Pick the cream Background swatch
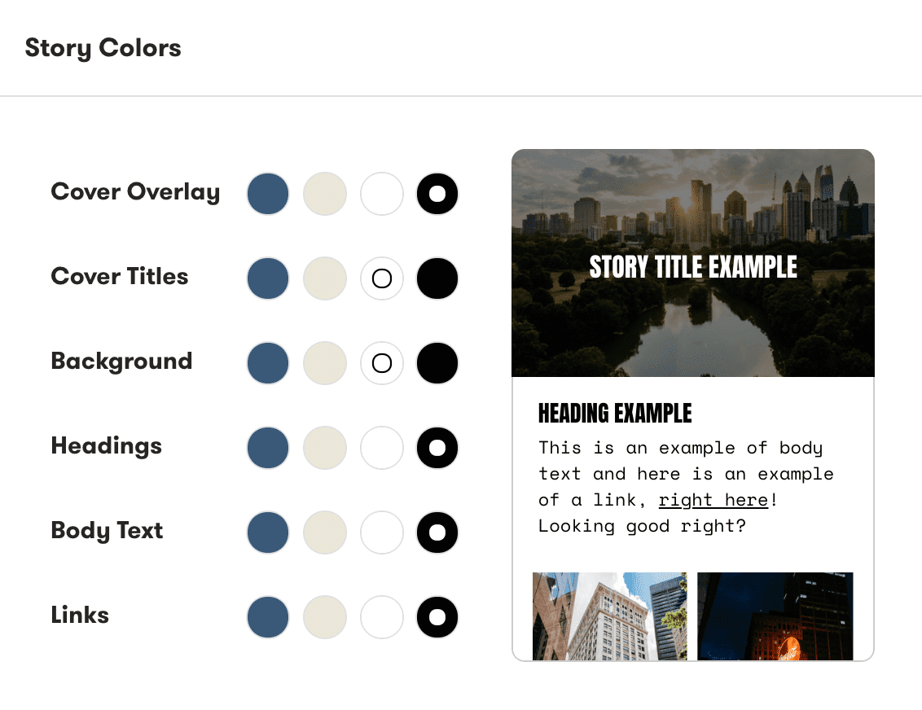Image resolution: width=922 pixels, height=710 pixels. [325, 363]
